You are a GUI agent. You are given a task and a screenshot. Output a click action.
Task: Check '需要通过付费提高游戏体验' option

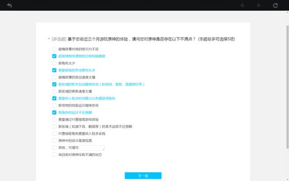tap(54, 119)
